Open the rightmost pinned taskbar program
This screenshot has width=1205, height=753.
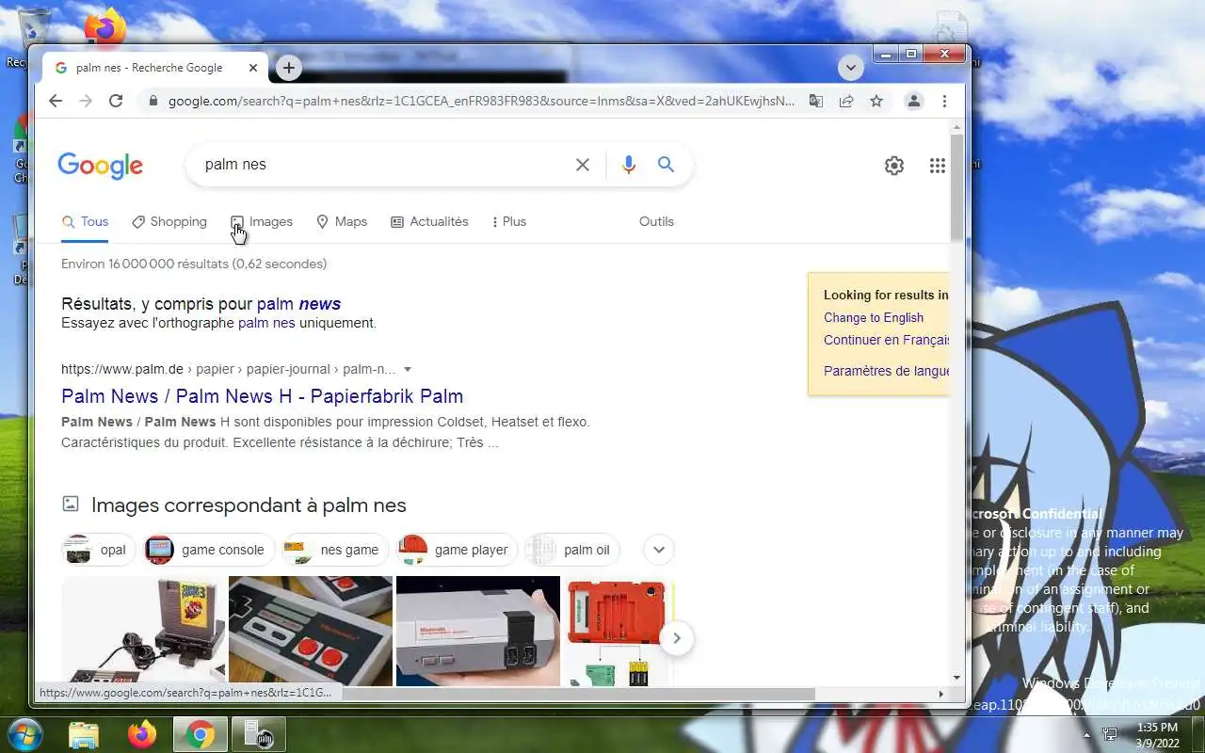[258, 734]
